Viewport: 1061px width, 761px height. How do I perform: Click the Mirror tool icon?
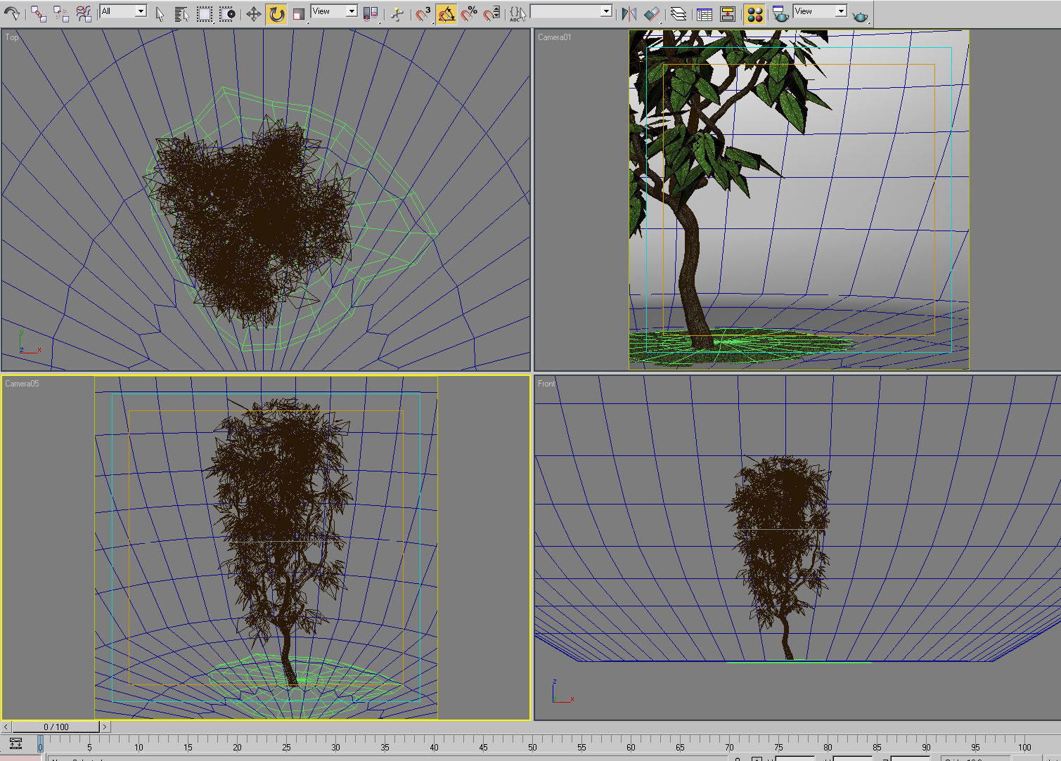tap(629, 14)
